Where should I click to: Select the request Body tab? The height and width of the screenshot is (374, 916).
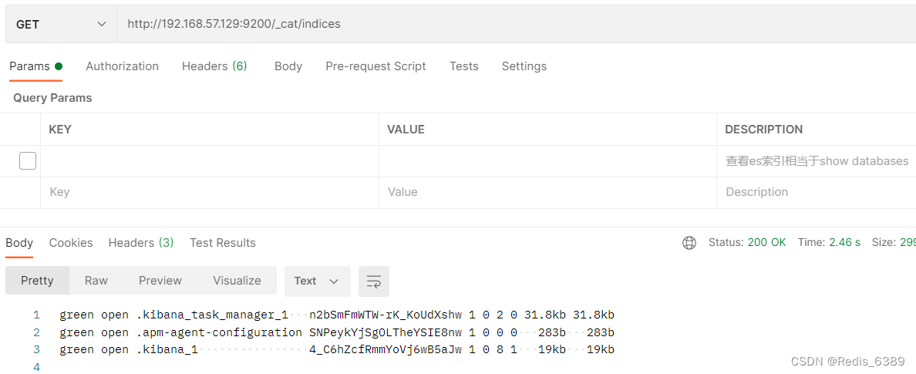(x=288, y=66)
